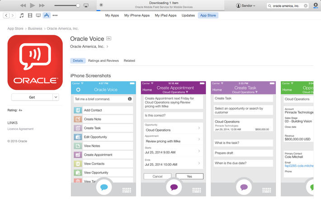Open the AirPlay output icon

[x=86, y=5]
